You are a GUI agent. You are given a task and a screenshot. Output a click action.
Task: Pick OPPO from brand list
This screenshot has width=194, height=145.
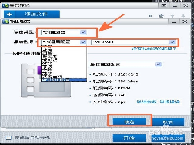pos(64,63)
